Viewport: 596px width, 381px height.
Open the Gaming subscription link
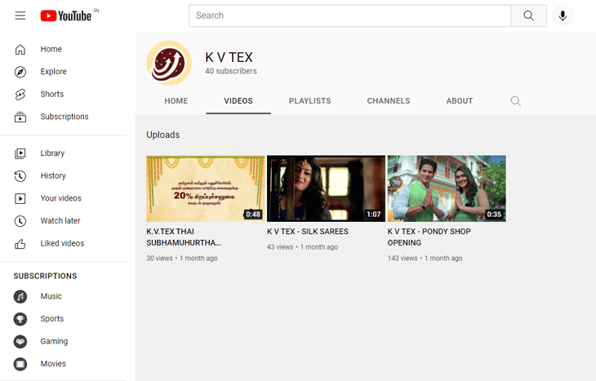54,341
